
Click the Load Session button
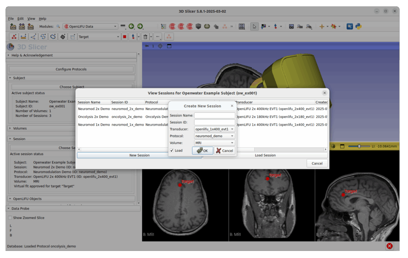point(265,155)
